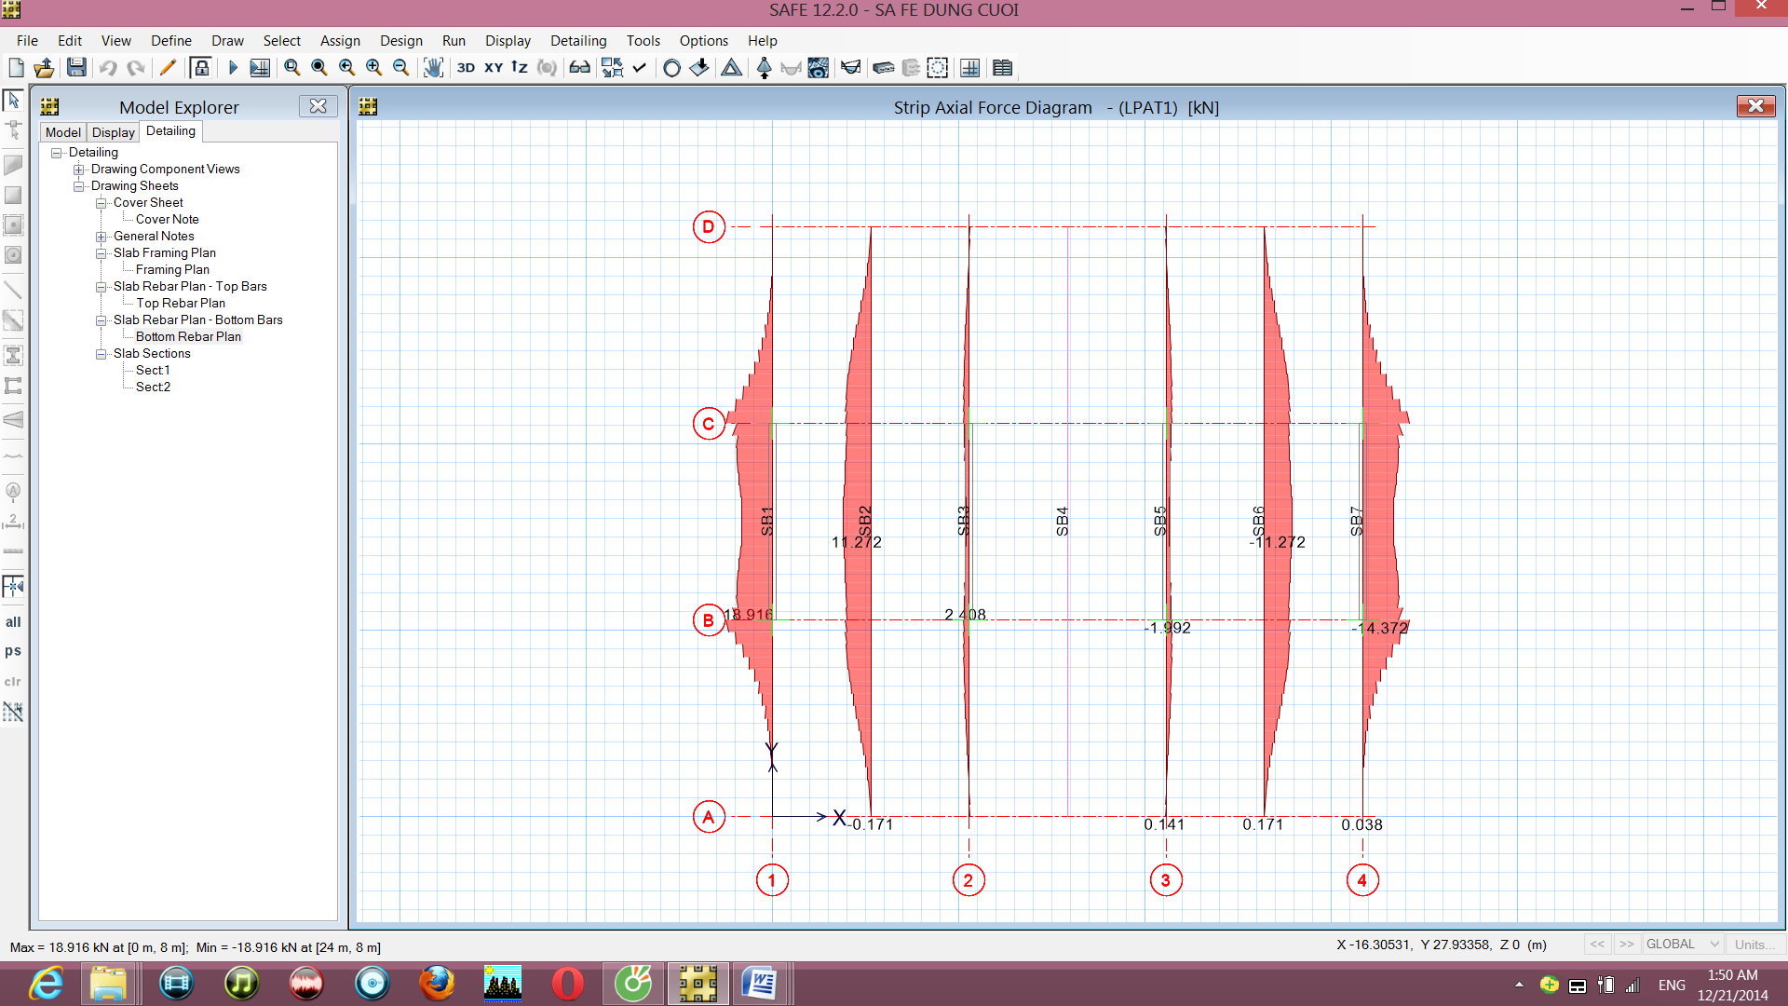
Task: Click the Lock/Unlock model padlock icon
Action: 200,67
